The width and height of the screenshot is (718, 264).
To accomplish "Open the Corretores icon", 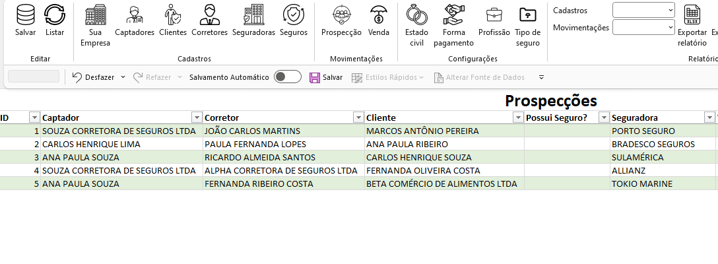I will point(209,15).
